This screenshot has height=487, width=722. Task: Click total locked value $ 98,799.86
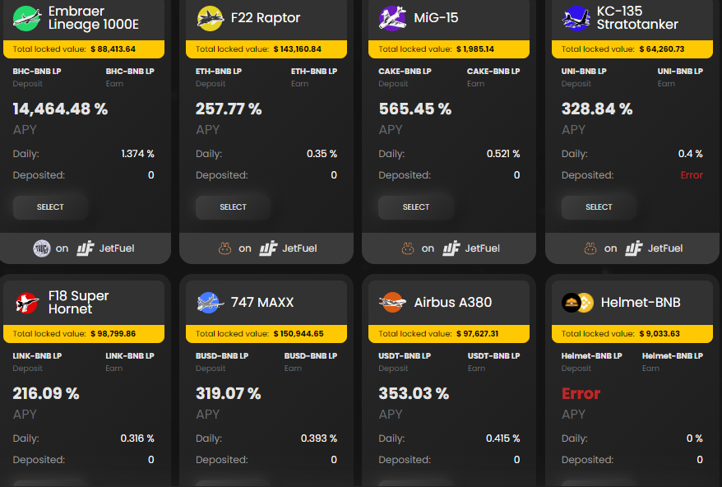click(x=113, y=334)
